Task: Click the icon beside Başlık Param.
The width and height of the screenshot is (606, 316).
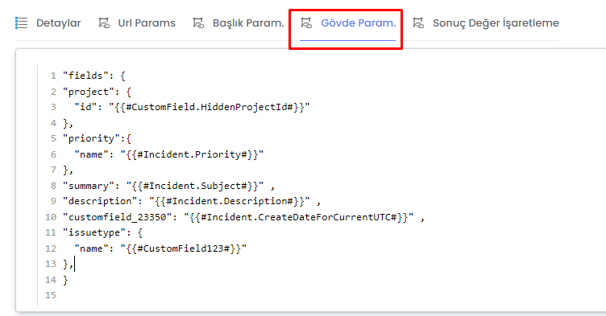Action: coord(198,23)
